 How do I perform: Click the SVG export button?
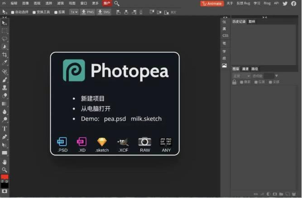[x=104, y=12]
